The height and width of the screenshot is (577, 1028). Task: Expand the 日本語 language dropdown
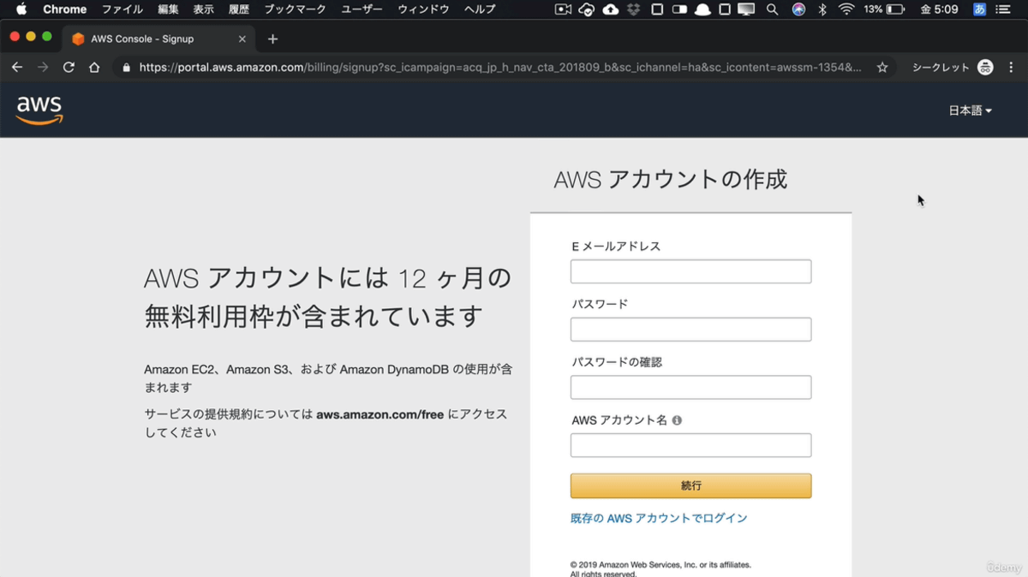pos(970,110)
